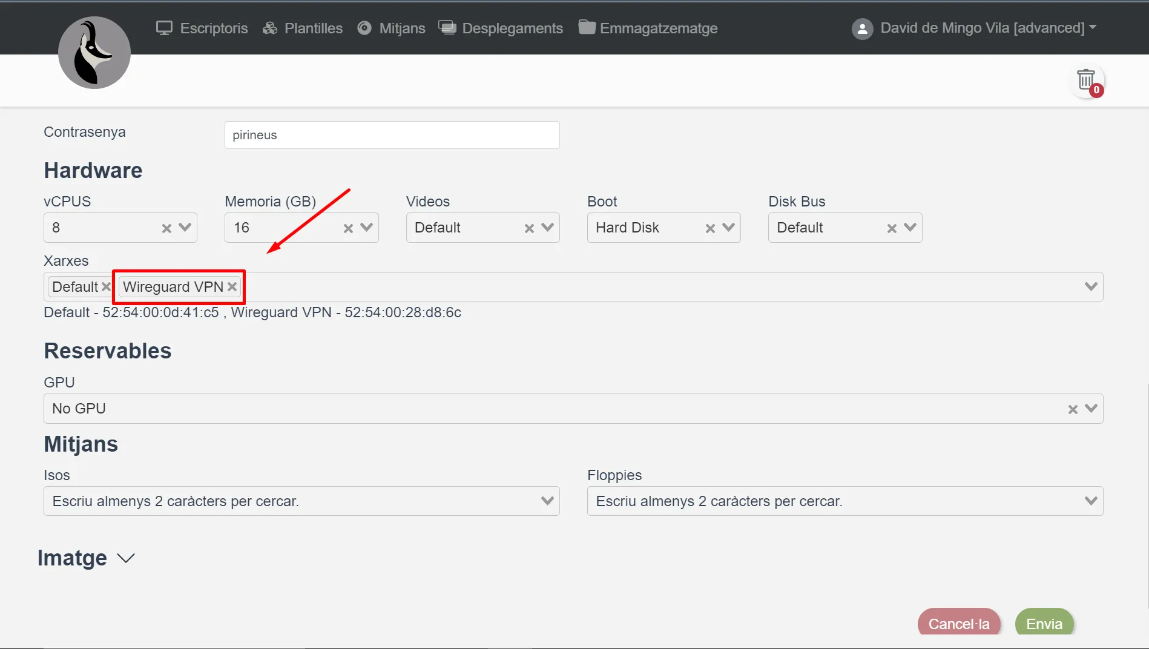The width and height of the screenshot is (1149, 649).
Task: Remove the Wireguard VPN network tag
Action: point(232,287)
